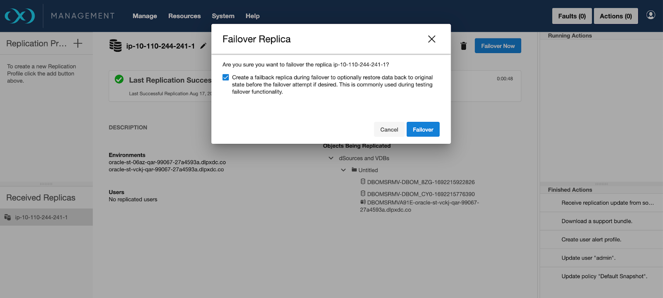Open the Manage menu
Screen dimensions: 663x298
tap(145, 16)
